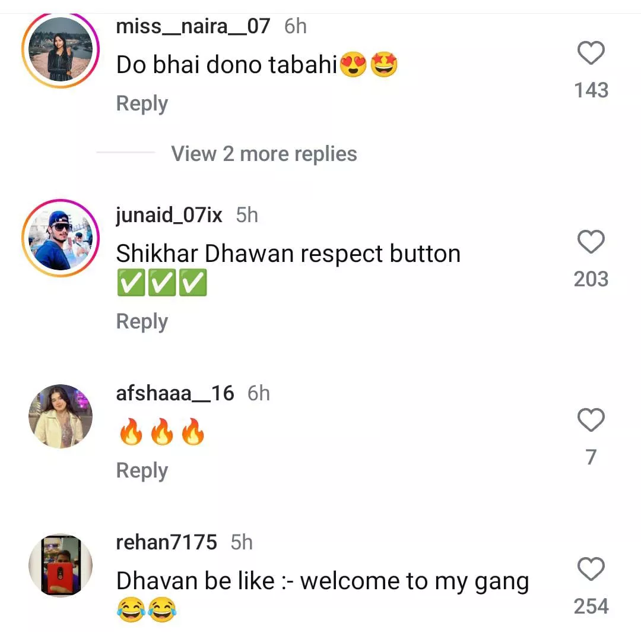Open username rehan7175
641x632 pixels.
pyautogui.click(x=167, y=542)
